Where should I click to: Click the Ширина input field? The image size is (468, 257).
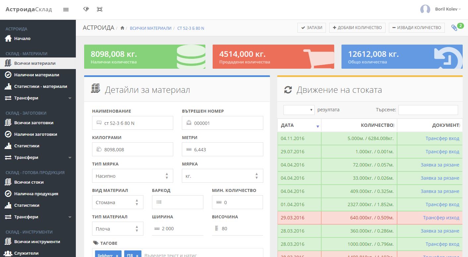tap(178, 229)
